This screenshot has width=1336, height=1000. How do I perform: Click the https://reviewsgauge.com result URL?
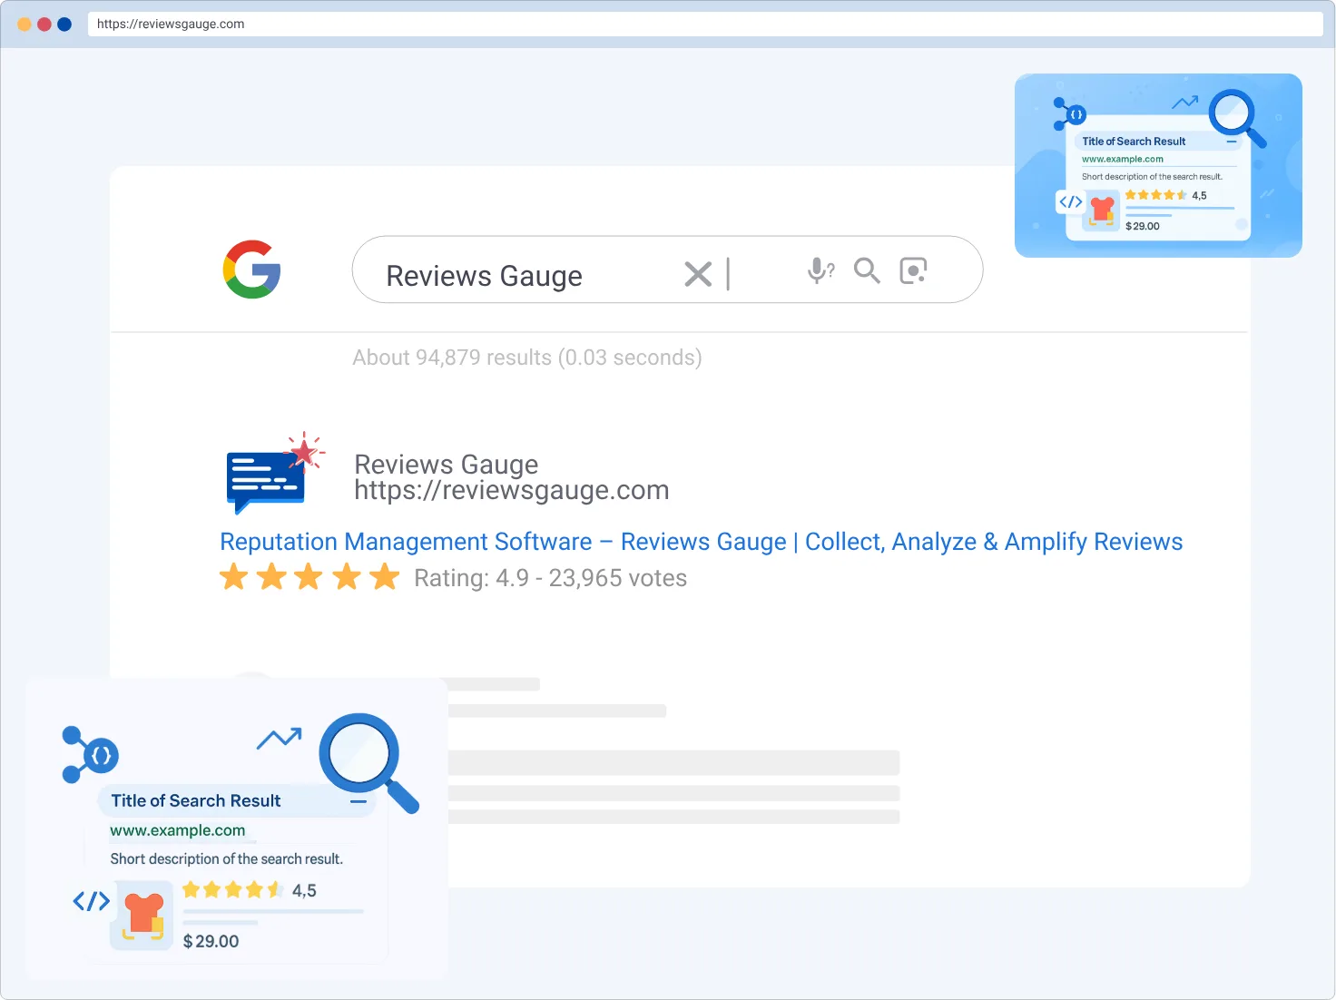(x=512, y=490)
